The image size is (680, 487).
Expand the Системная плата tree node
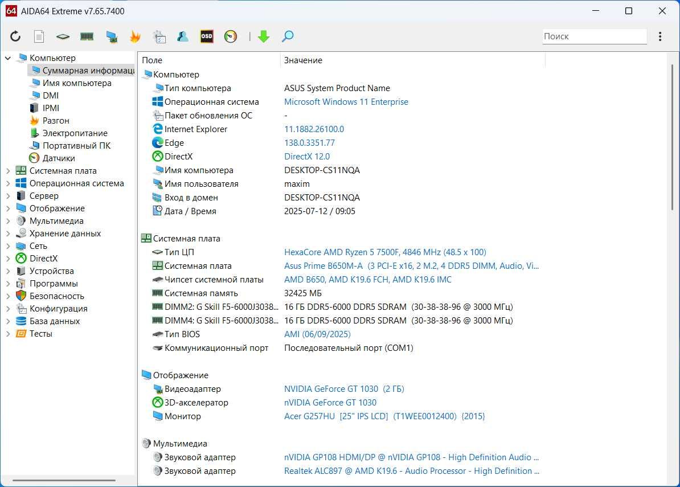(x=8, y=171)
